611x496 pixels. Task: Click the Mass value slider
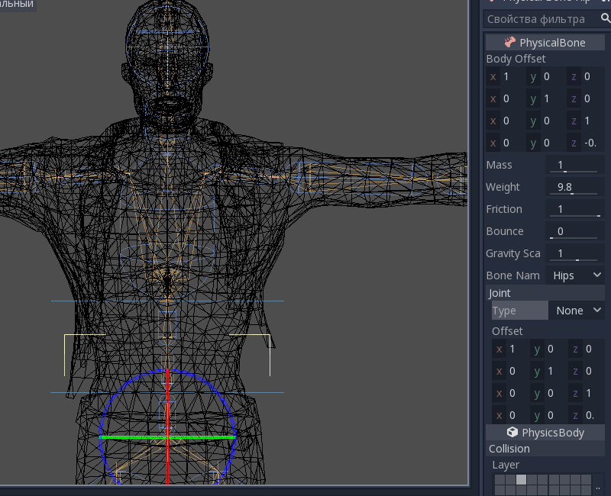coord(575,165)
